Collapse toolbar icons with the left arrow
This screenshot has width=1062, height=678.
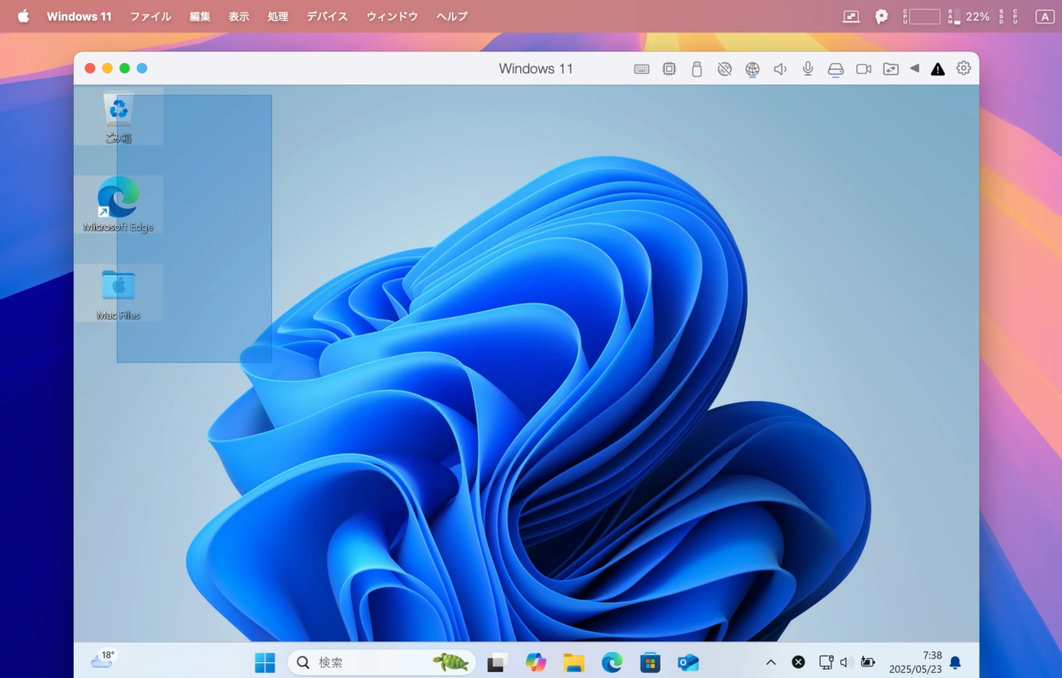click(914, 68)
